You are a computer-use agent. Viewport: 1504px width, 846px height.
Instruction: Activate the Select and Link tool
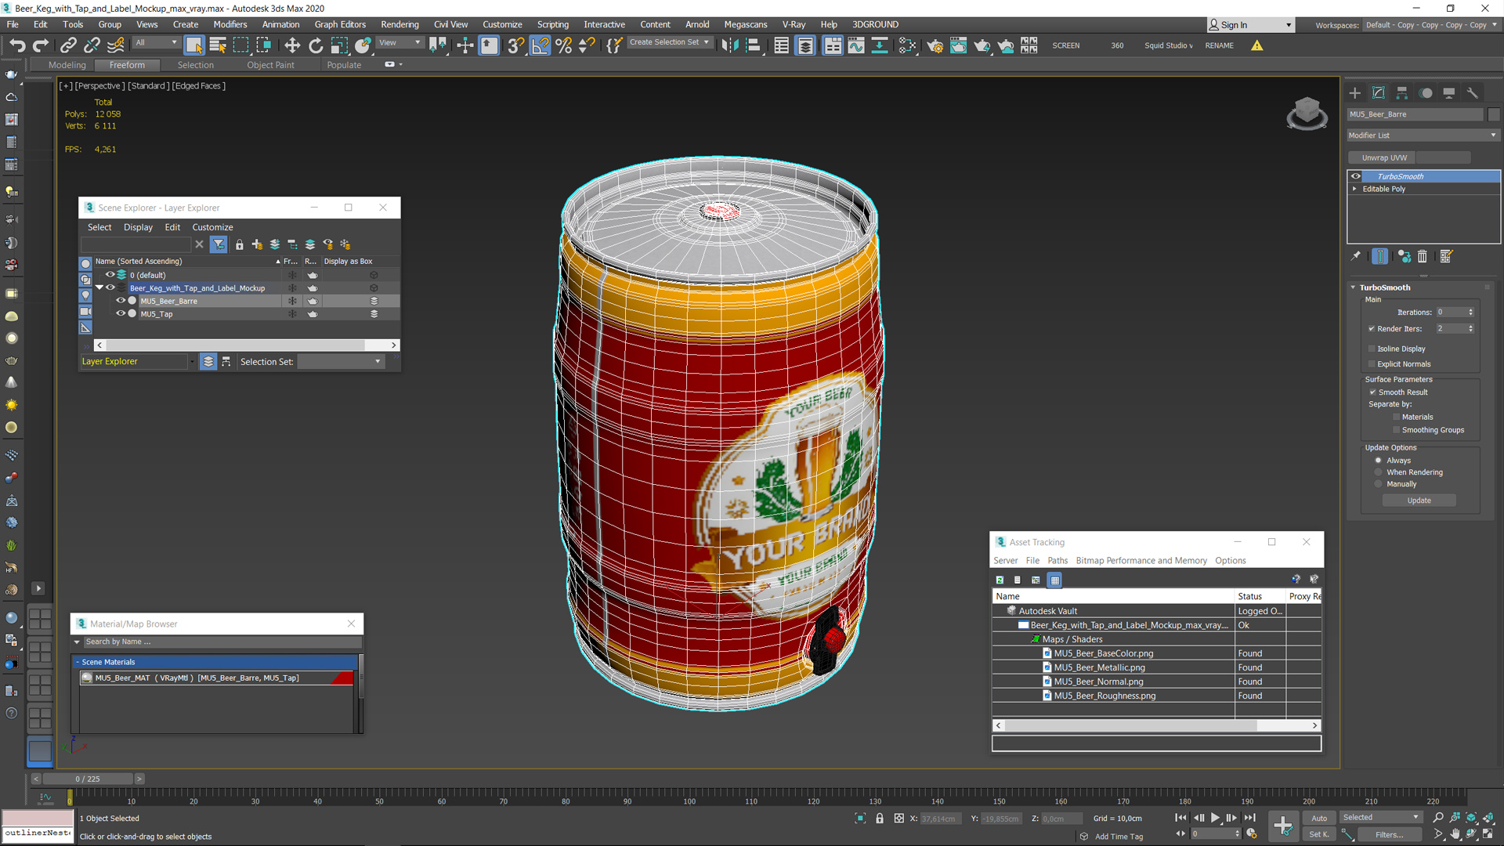click(69, 45)
